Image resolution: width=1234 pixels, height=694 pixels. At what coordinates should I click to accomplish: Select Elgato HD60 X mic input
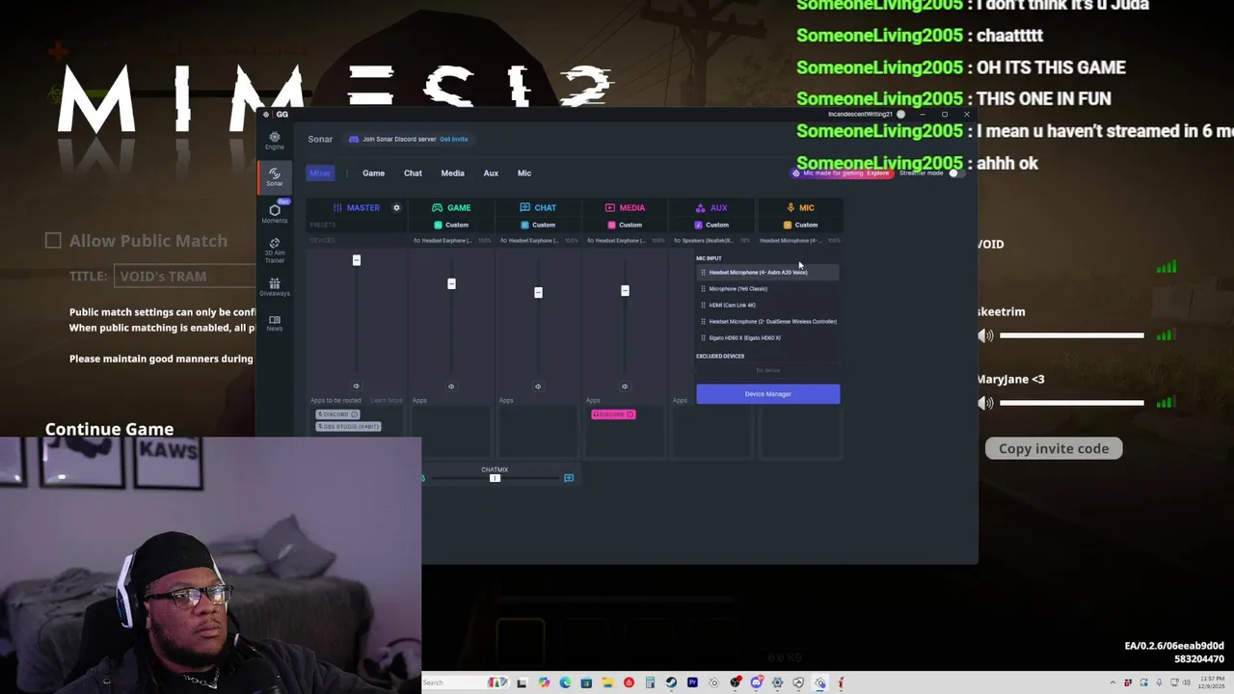[x=768, y=338]
